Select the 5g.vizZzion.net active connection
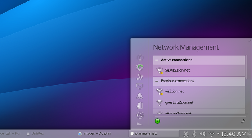Viewport: 252px width, 138px height. (199, 70)
